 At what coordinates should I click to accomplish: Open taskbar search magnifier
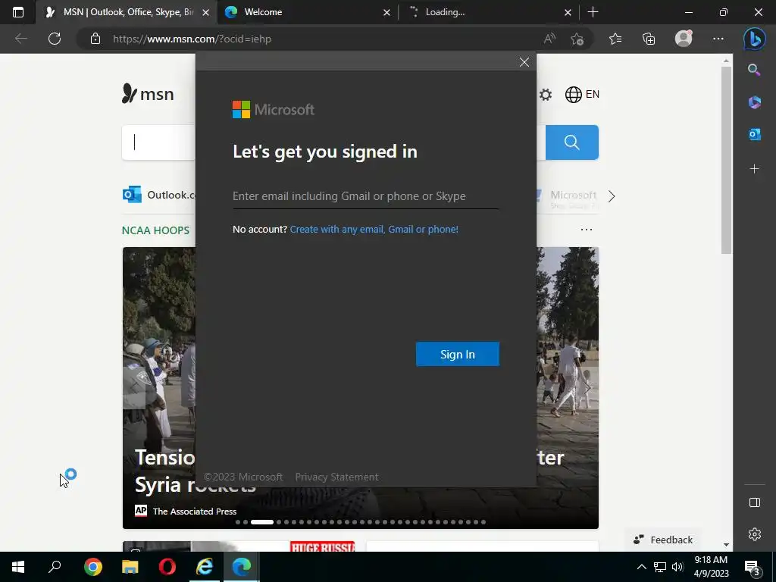[55, 567]
